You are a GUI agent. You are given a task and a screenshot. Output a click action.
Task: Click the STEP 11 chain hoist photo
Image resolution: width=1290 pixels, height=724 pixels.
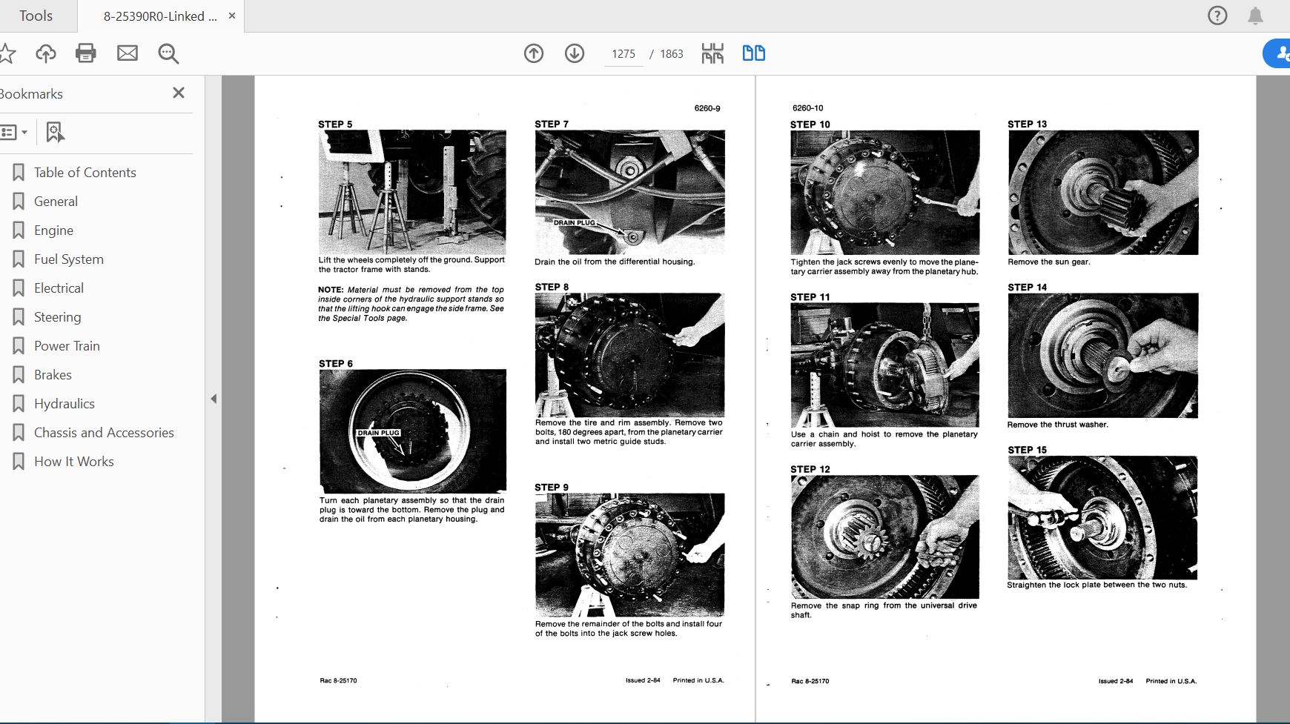pos(885,365)
